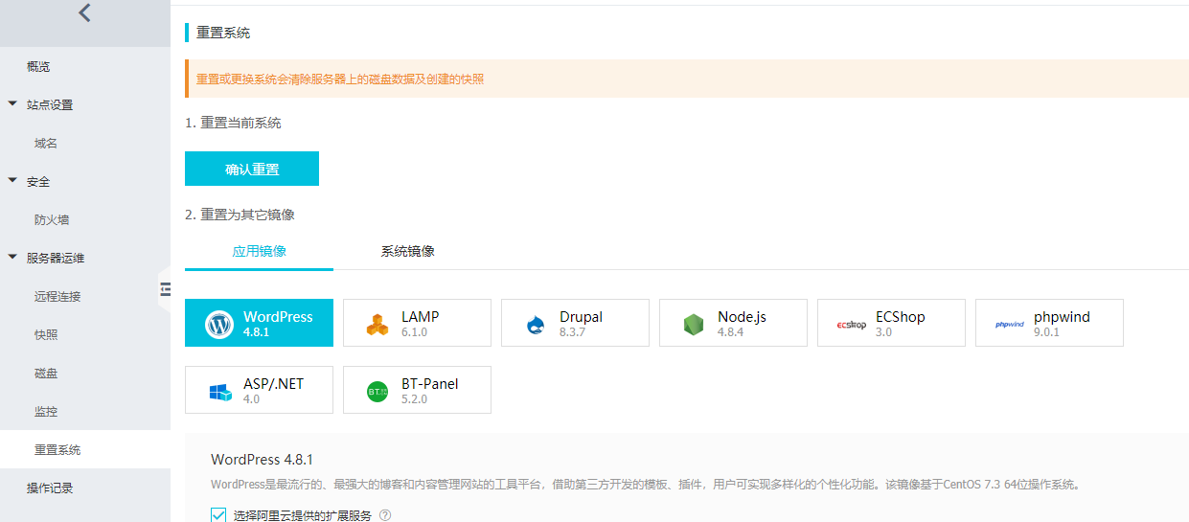Toggle the 选择阿里云提供的扩展服务 checkbox
The height and width of the screenshot is (522, 1189).
[218, 515]
